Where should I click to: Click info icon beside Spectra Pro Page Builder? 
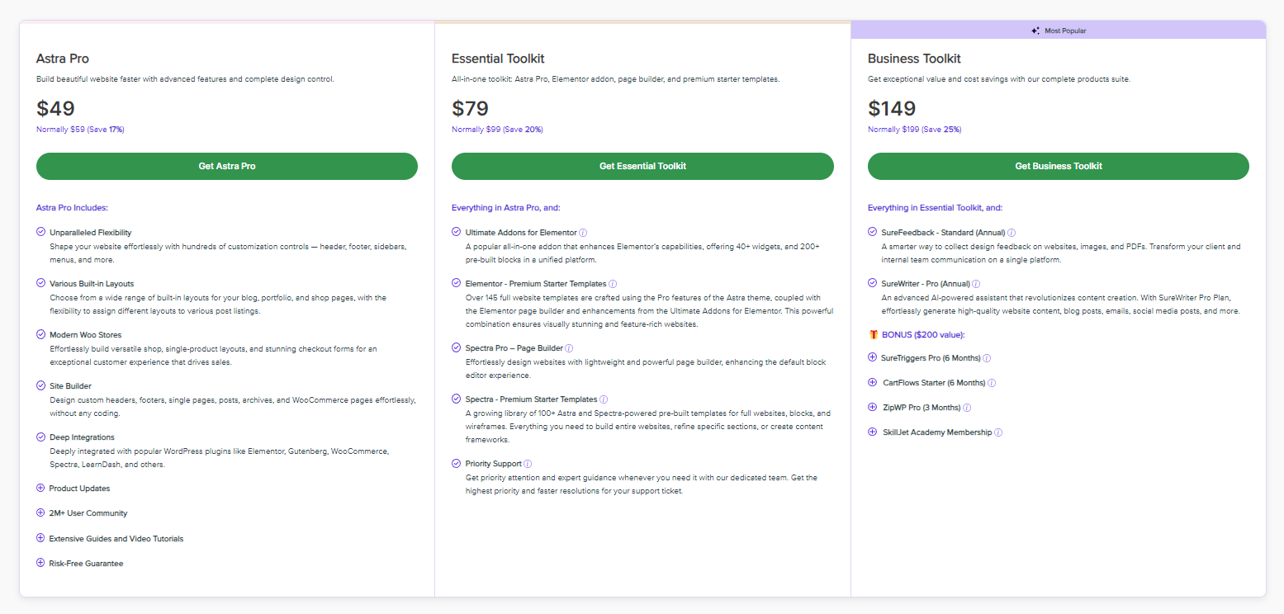click(x=569, y=348)
